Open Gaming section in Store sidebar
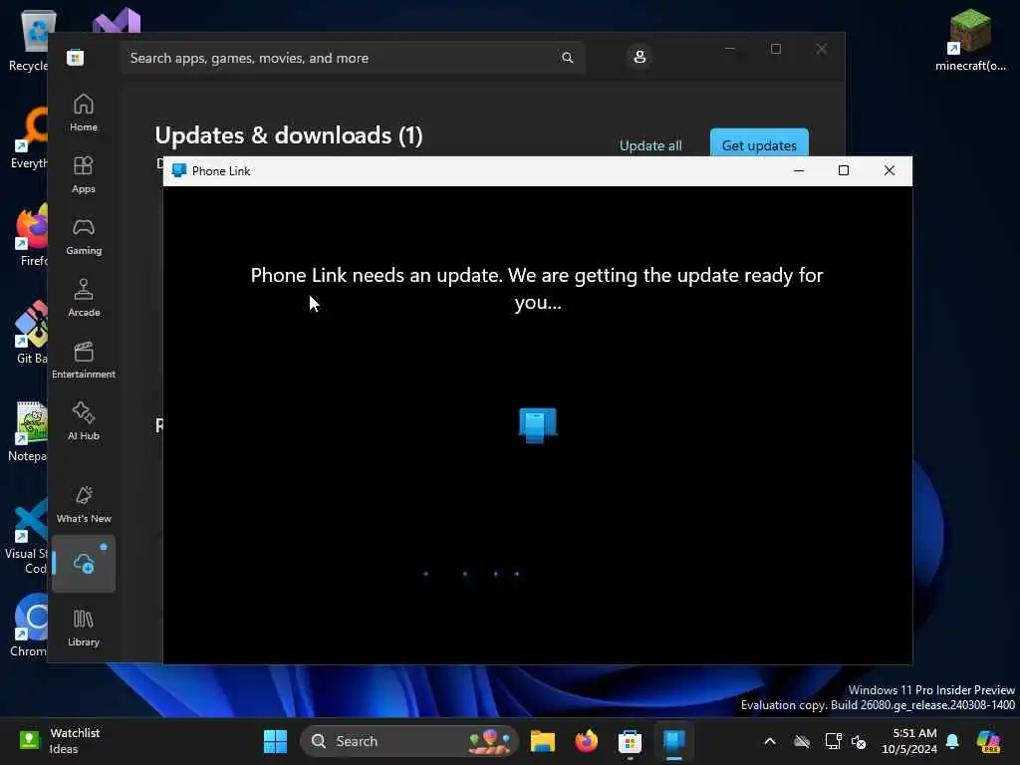This screenshot has height=765, width=1020. pyautogui.click(x=84, y=236)
